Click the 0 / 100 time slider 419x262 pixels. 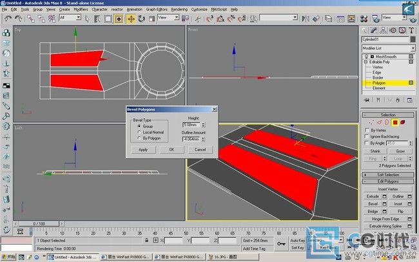(39, 223)
